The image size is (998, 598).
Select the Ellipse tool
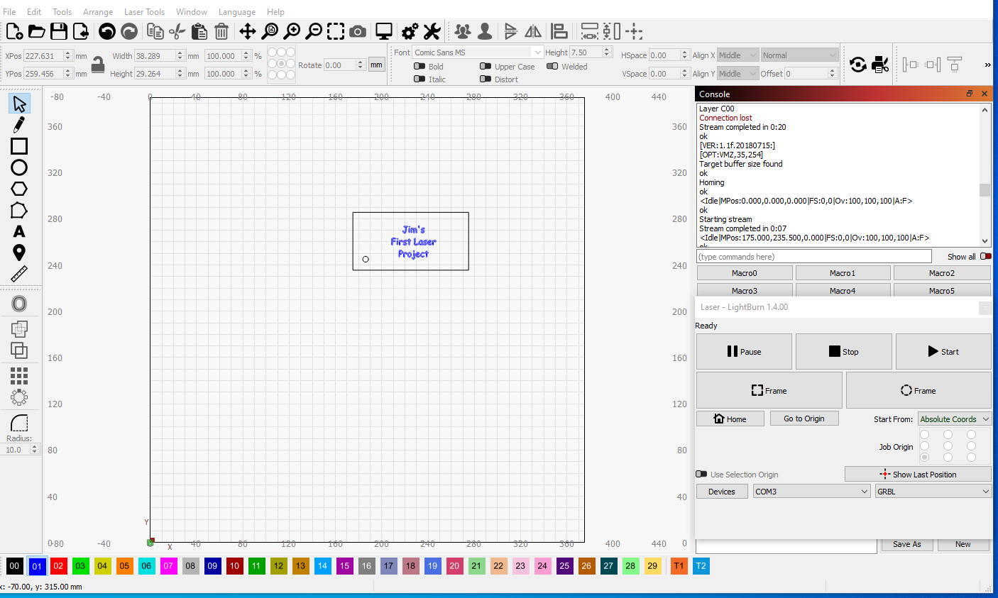click(19, 167)
